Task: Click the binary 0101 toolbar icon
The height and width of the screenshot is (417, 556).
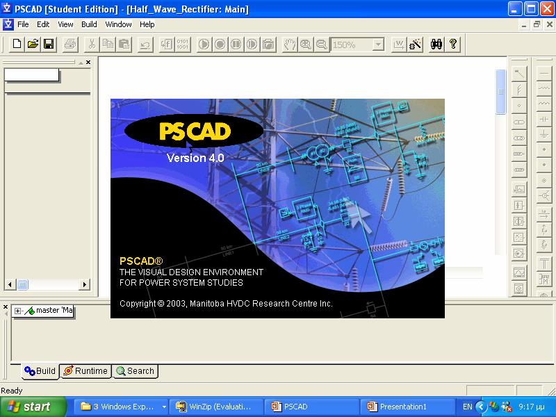Action: pyautogui.click(x=183, y=44)
